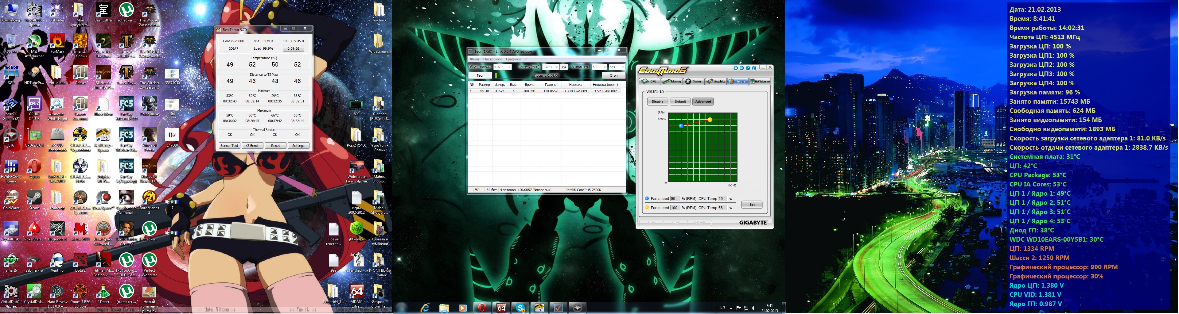
Task: Click the yellow fan curve point
Action: [710, 120]
